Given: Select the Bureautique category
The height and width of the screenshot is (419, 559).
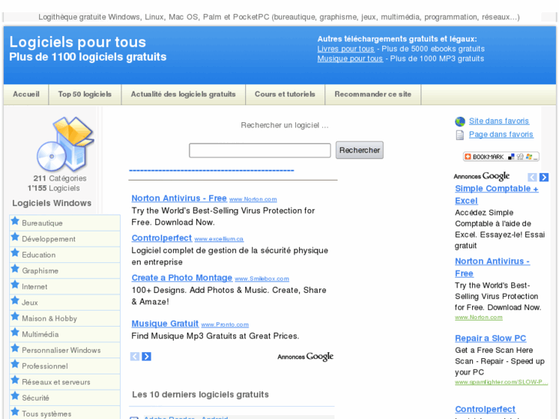Looking at the screenshot, I should tap(65, 223).
